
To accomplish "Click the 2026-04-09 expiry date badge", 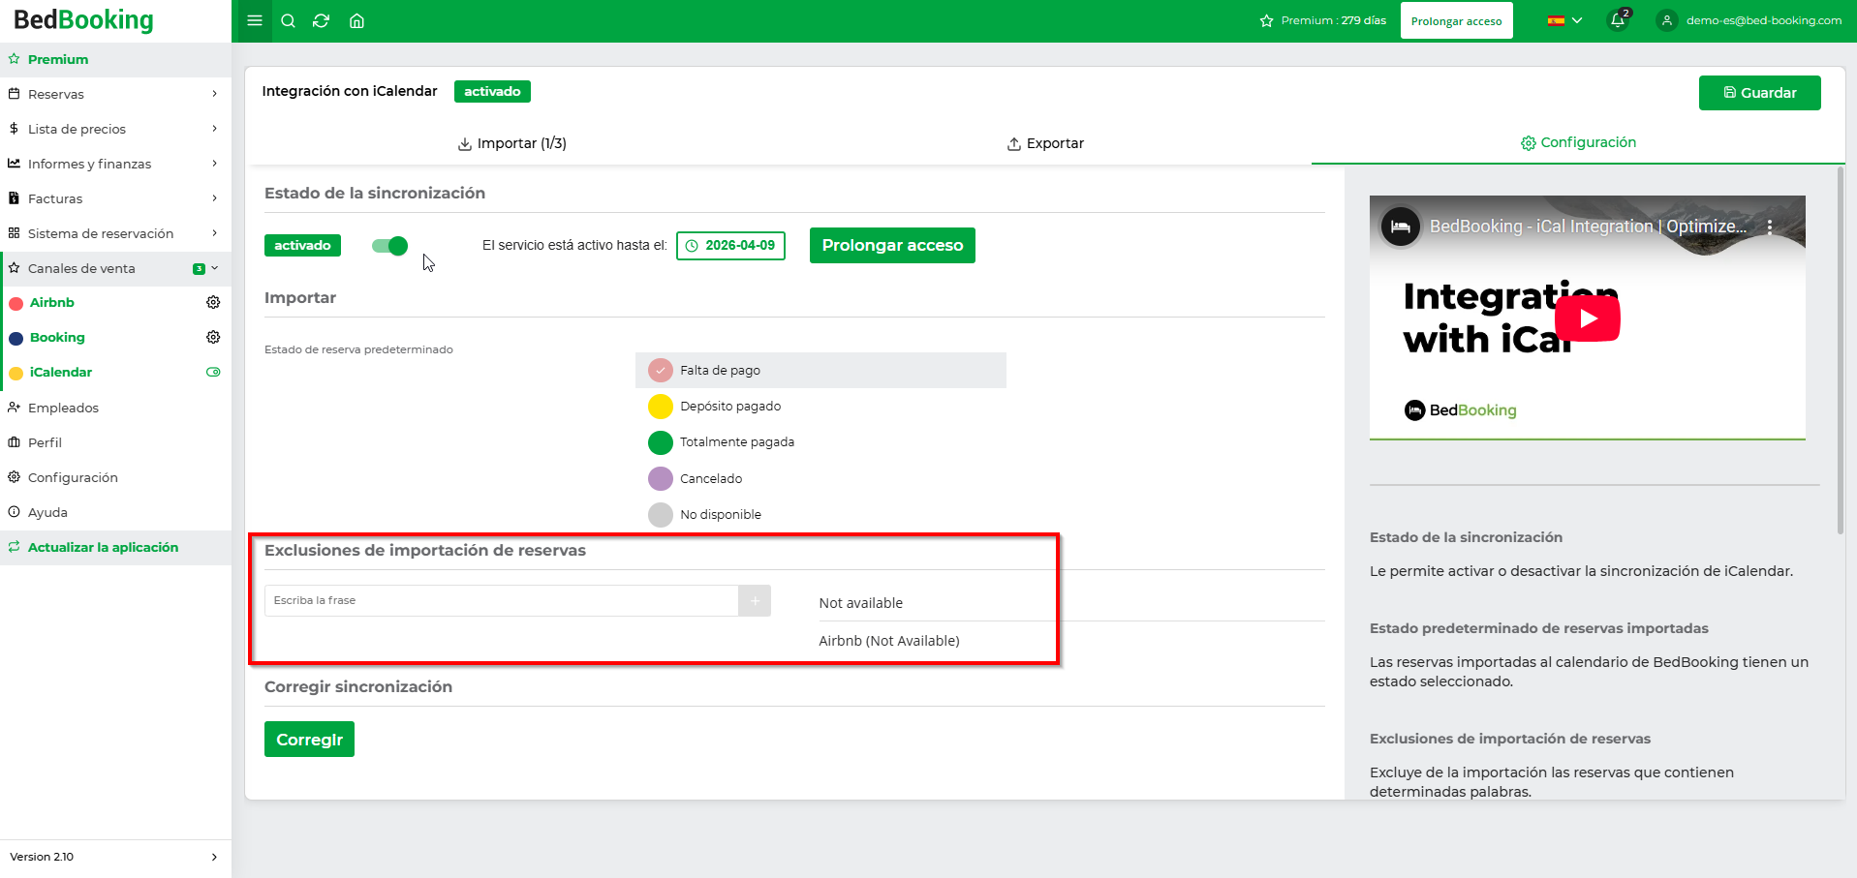I will pos(730,246).
